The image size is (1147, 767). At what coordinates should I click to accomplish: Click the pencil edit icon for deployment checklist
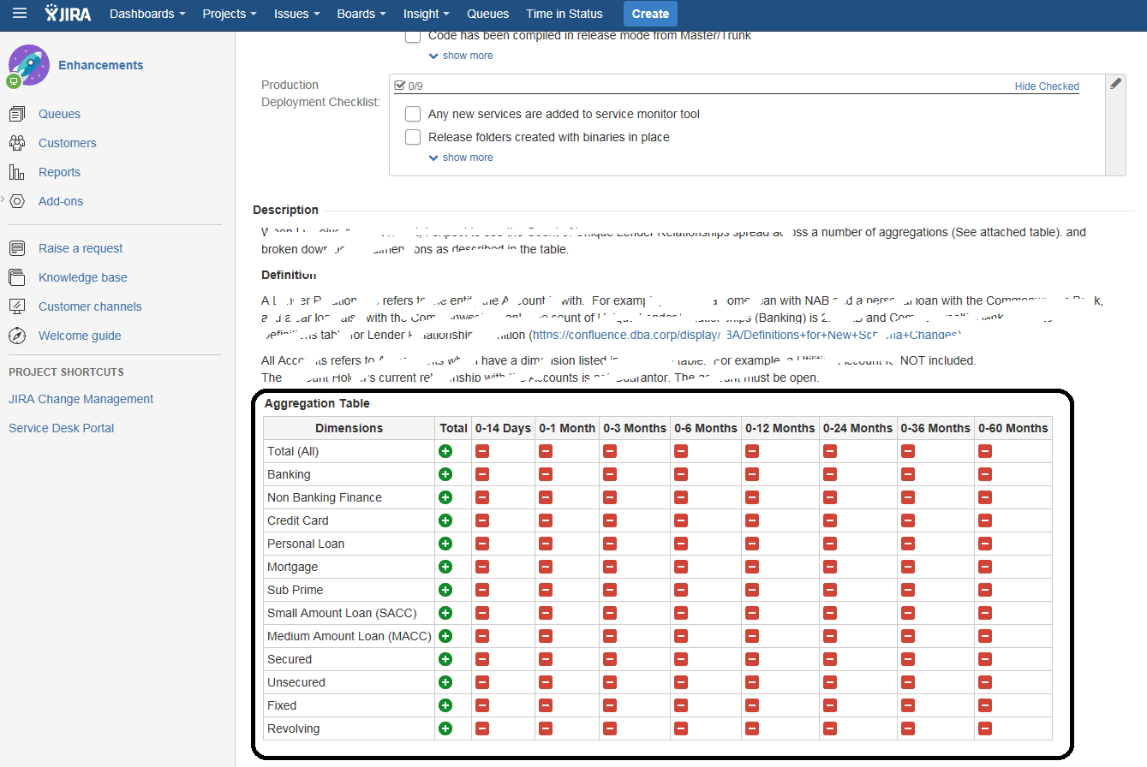coord(1115,83)
